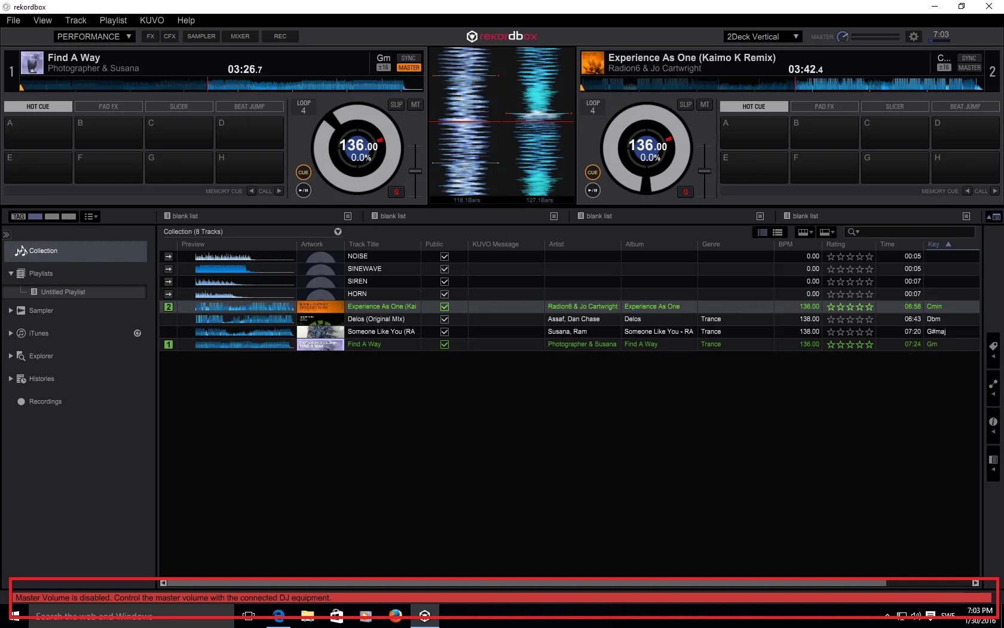This screenshot has height=628, width=1004.
Task: Click the track filter icon next to Collection
Action: click(x=338, y=231)
